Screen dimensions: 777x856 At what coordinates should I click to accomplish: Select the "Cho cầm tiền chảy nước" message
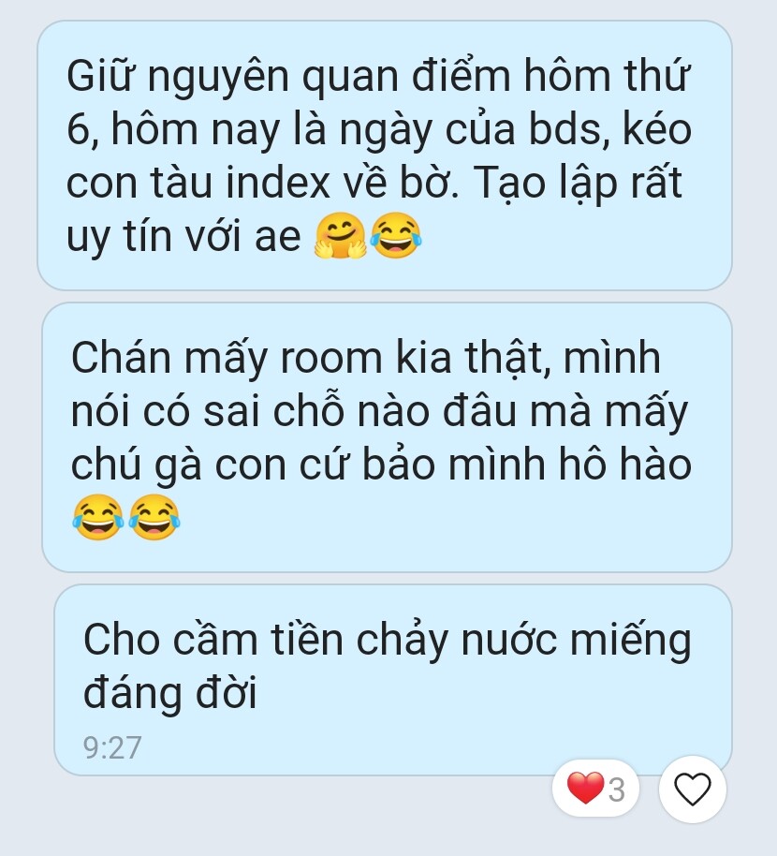[393, 680]
